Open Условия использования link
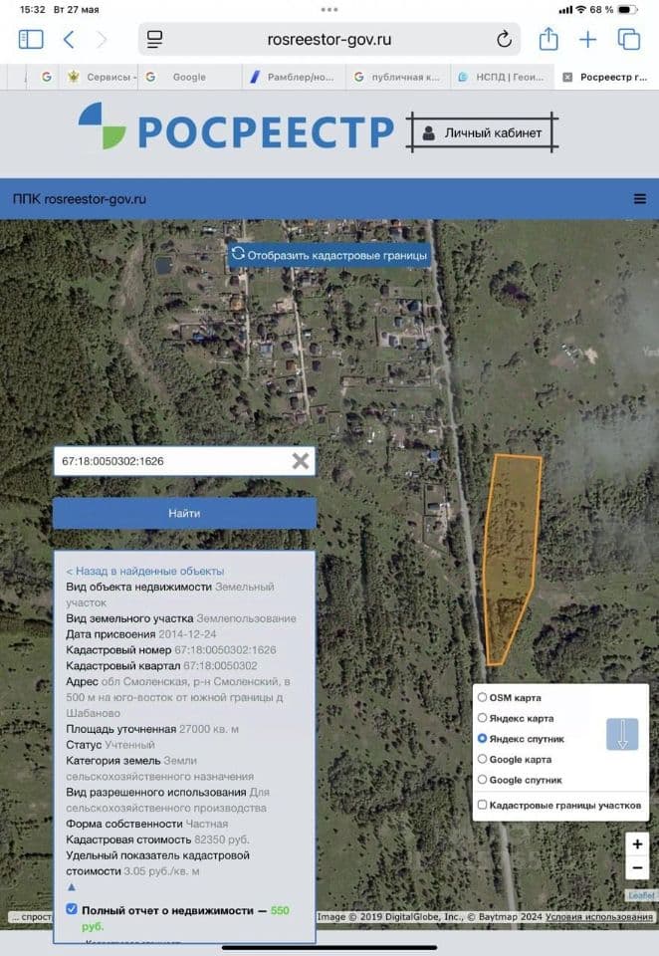The width and height of the screenshot is (659, 956). 598,916
